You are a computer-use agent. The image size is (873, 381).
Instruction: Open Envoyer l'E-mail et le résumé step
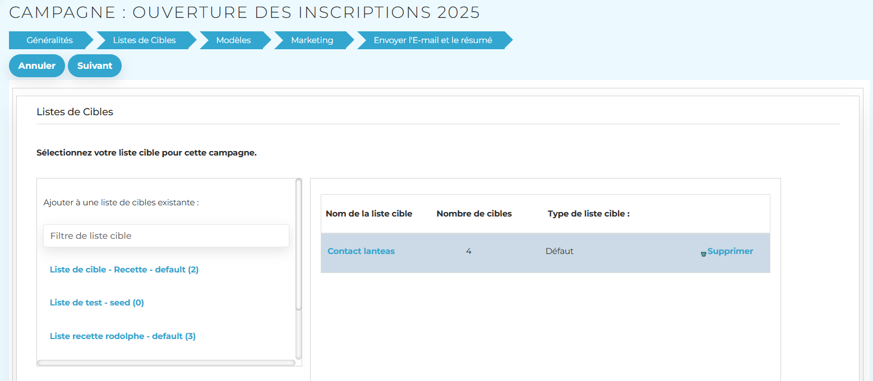tap(432, 40)
